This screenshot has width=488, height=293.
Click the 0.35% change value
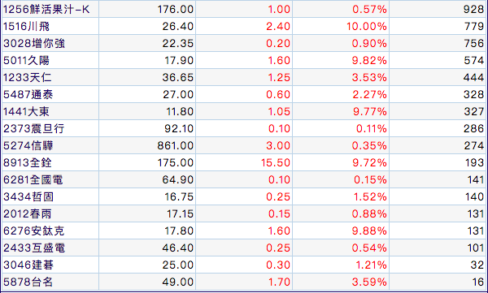coord(369,146)
